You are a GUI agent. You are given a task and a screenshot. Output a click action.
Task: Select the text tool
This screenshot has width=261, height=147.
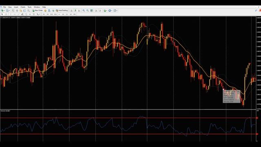pos(30,14)
